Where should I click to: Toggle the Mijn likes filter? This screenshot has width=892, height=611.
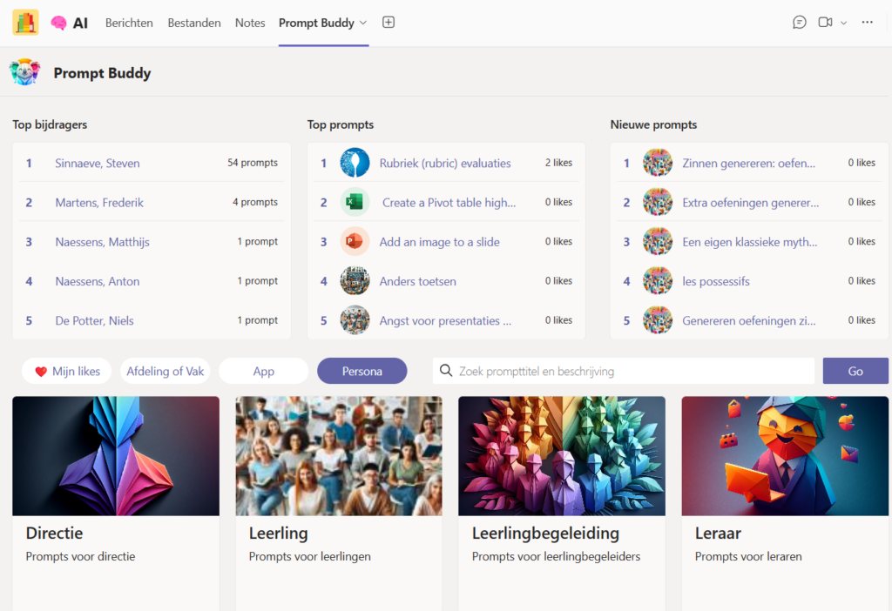coord(67,371)
